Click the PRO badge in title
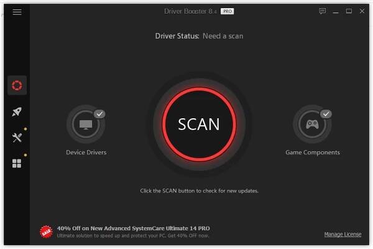The width and height of the screenshot is (373, 249). click(227, 11)
